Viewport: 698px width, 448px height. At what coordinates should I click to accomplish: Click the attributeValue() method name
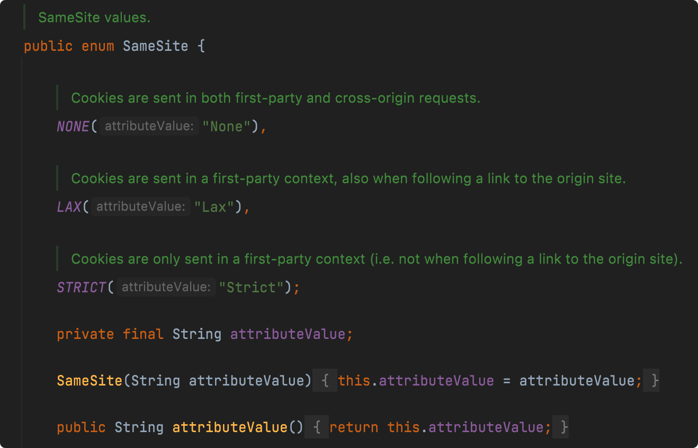230,427
